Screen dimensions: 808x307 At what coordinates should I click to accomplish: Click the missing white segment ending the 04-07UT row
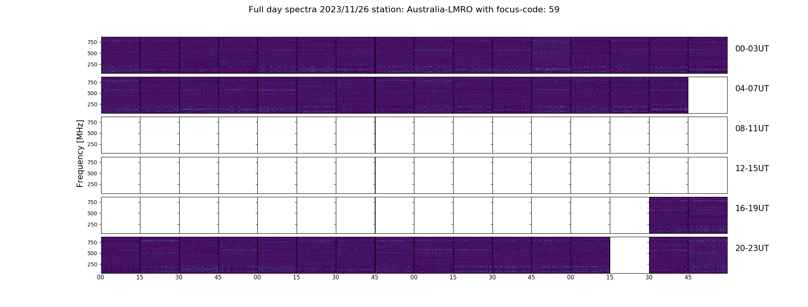(x=708, y=95)
